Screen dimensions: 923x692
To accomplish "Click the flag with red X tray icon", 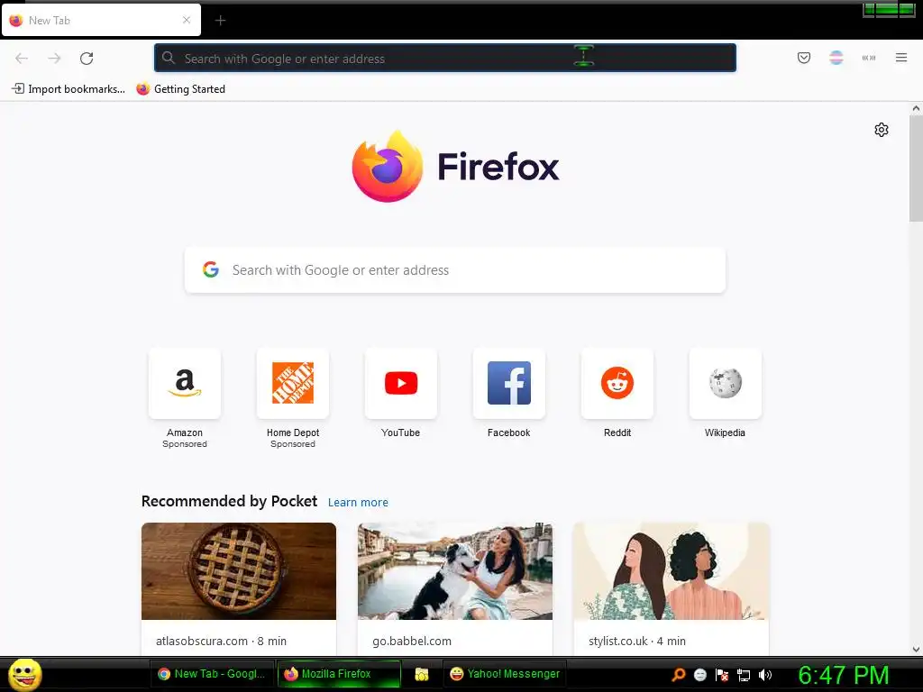I will tap(722, 675).
